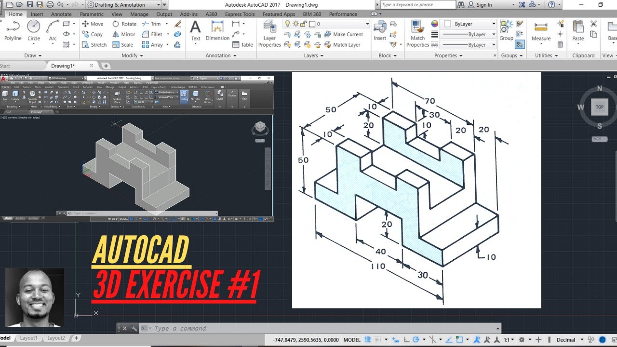Screen dimensions: 617x347
Task: Select the Circle drawing tool
Action: (x=34, y=31)
